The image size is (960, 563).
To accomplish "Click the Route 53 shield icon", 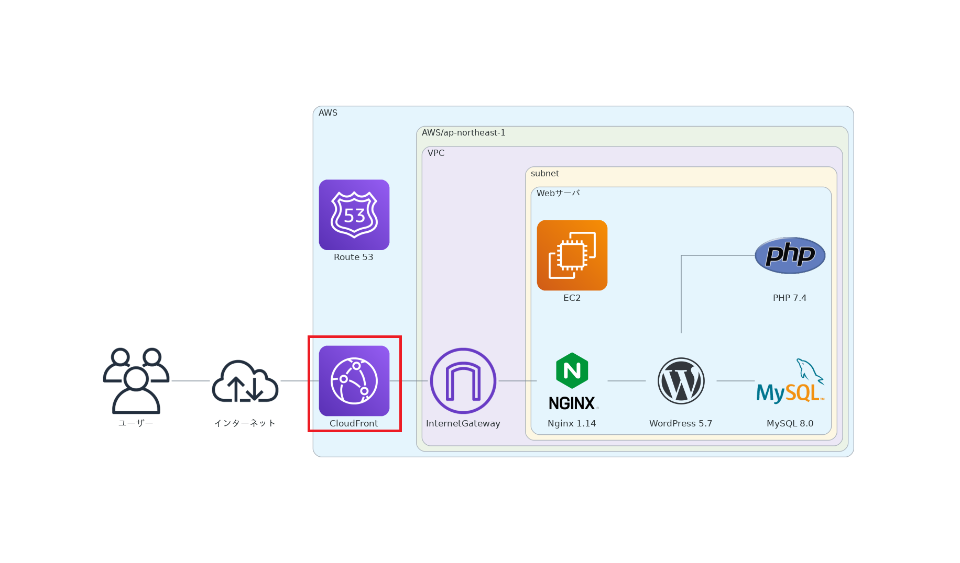I will tap(354, 215).
